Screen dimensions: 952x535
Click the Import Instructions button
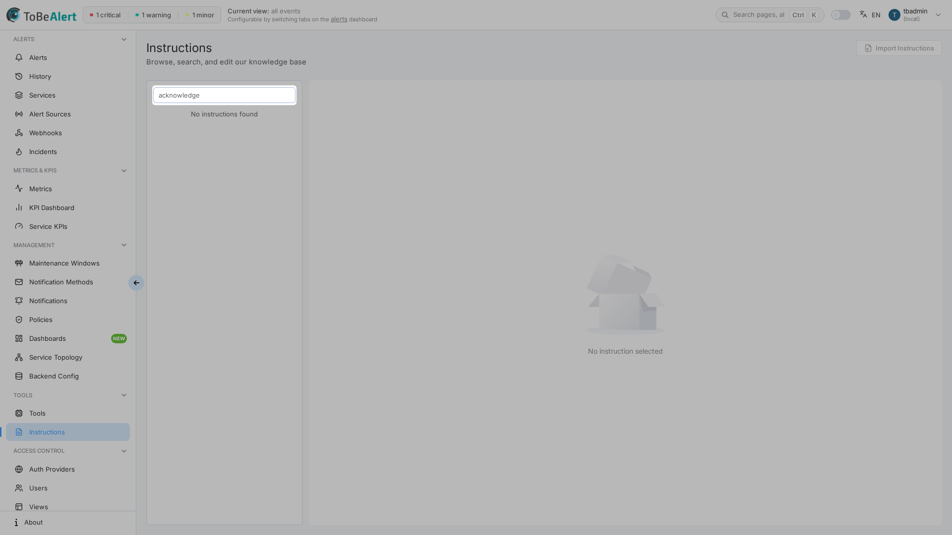coord(898,48)
